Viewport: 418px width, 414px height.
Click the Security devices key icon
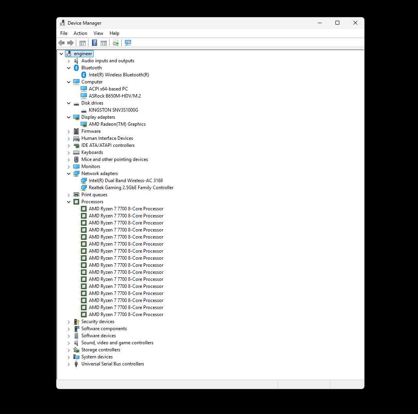pos(76,322)
